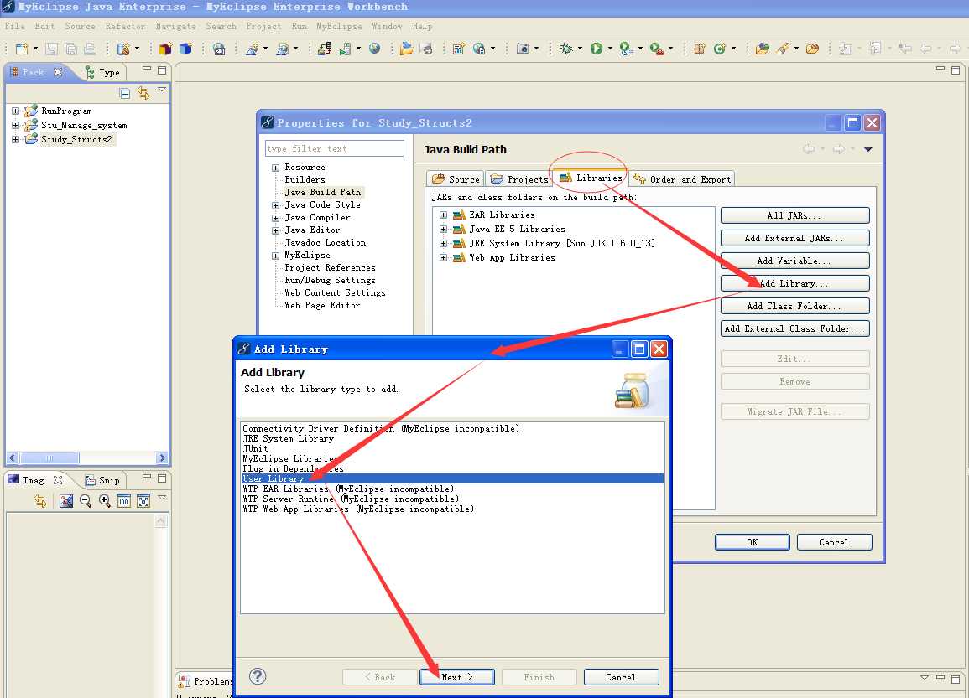Click fit-to-window icon in Image Preview

point(143,501)
